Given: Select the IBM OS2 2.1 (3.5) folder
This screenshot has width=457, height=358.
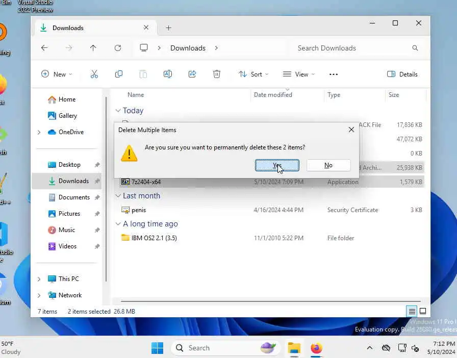Looking at the screenshot, I should coord(272,238).
